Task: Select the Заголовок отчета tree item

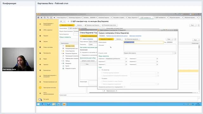Action: pos(70,46)
